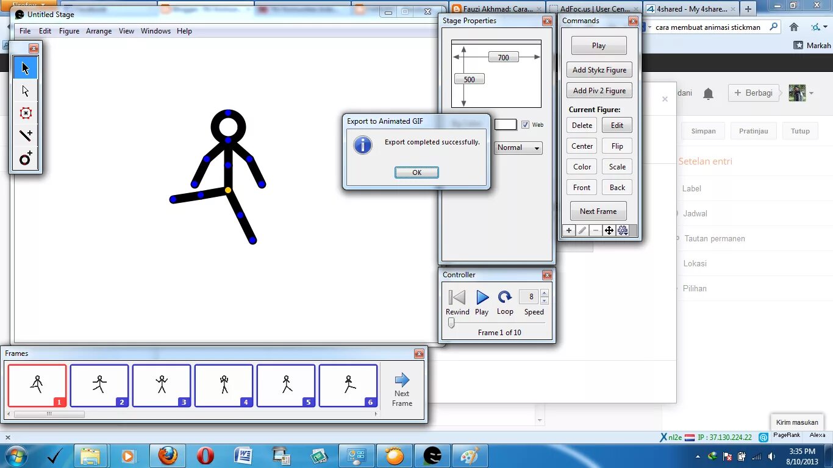The image size is (833, 468).
Task: Open the Normal dropdown in Stage Properties
Action: [x=518, y=147]
